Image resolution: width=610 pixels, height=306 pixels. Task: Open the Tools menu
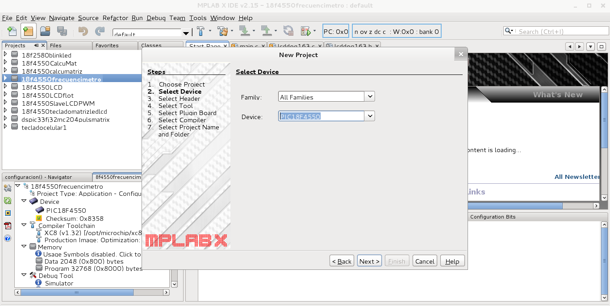click(x=198, y=18)
